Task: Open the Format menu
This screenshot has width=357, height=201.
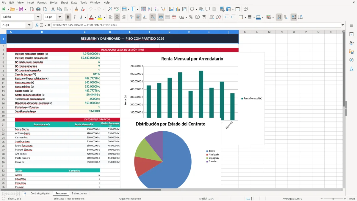Action: 42,2
